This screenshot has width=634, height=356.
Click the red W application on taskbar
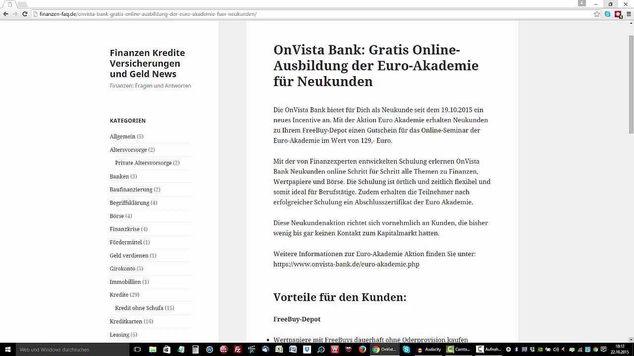point(335,349)
